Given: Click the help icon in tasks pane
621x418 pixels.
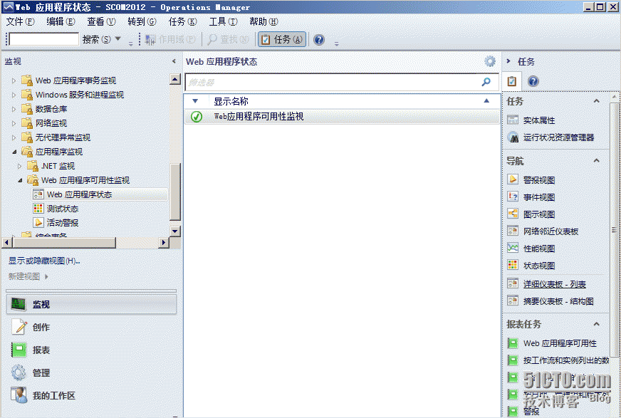Looking at the screenshot, I should (533, 82).
